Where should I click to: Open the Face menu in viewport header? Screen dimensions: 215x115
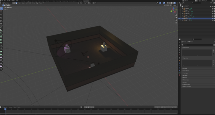click(40, 3)
